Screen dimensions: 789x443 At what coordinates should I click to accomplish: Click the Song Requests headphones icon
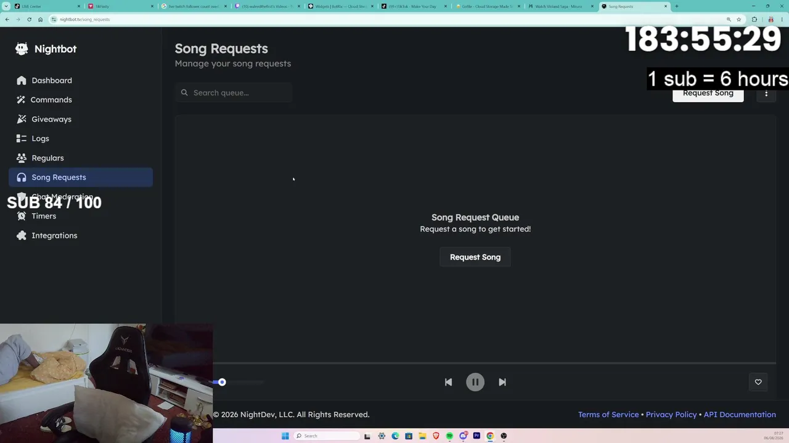pyautogui.click(x=22, y=177)
